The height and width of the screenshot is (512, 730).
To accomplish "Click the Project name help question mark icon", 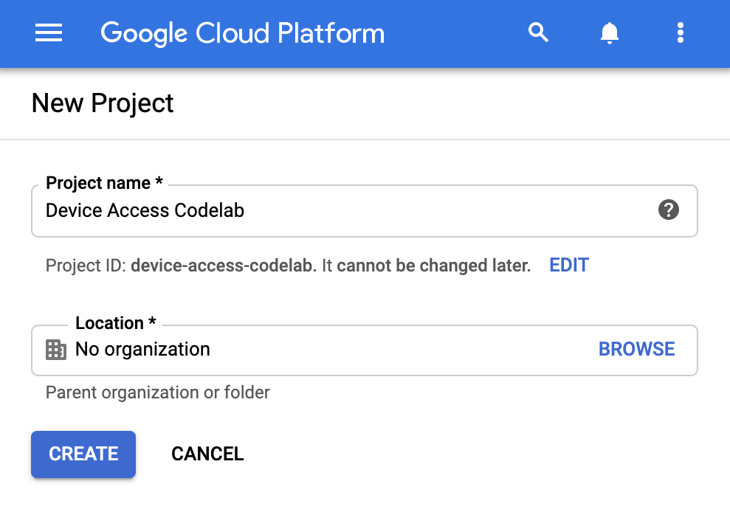I will 668,210.
